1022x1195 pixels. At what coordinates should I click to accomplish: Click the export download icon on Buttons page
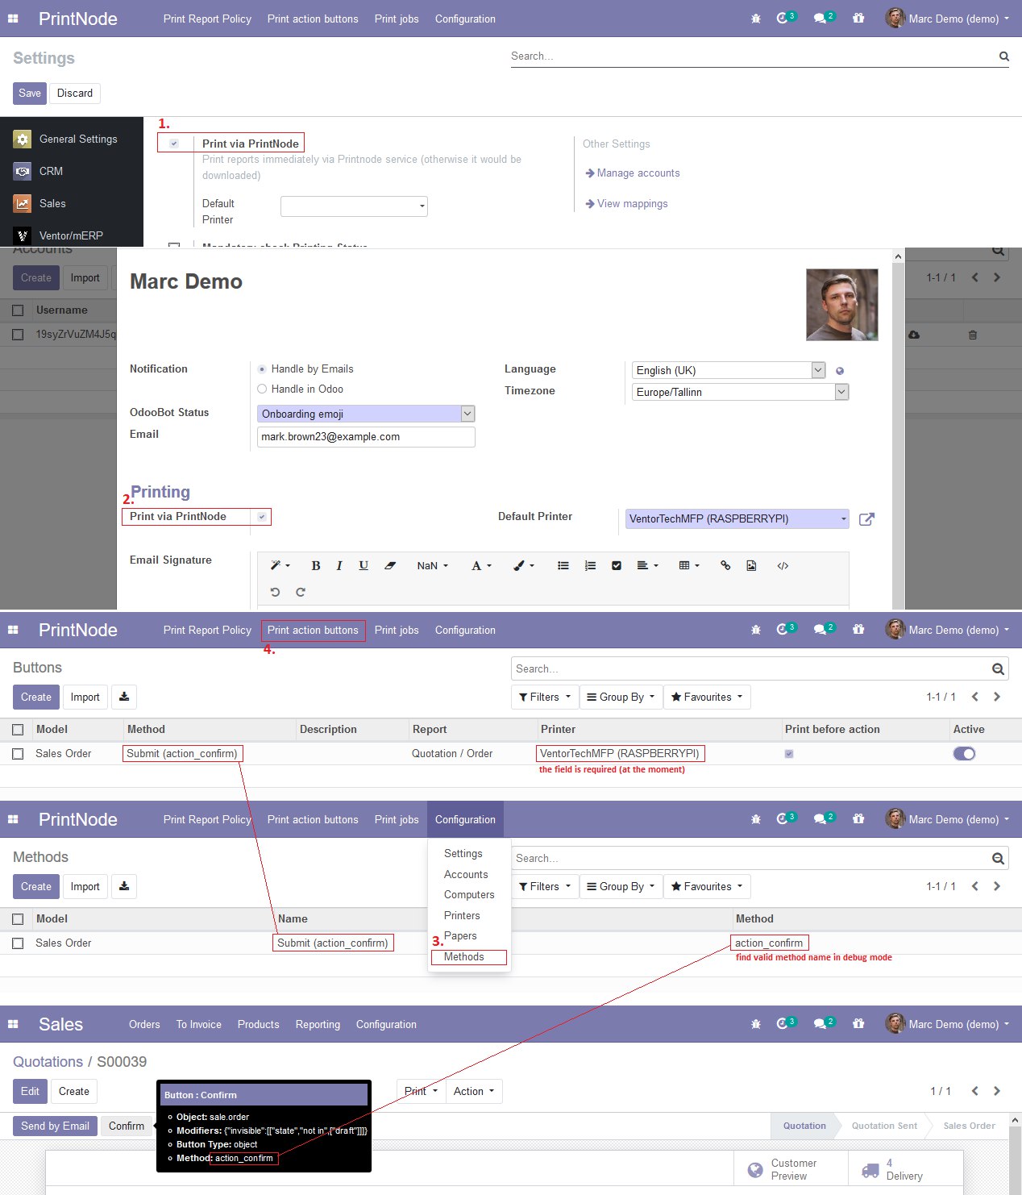(124, 697)
